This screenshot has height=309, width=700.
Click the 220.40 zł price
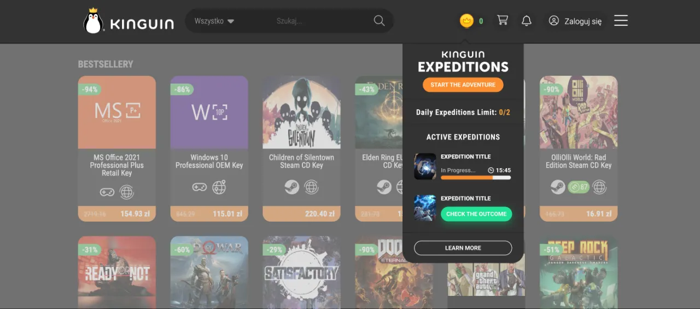coord(320,214)
